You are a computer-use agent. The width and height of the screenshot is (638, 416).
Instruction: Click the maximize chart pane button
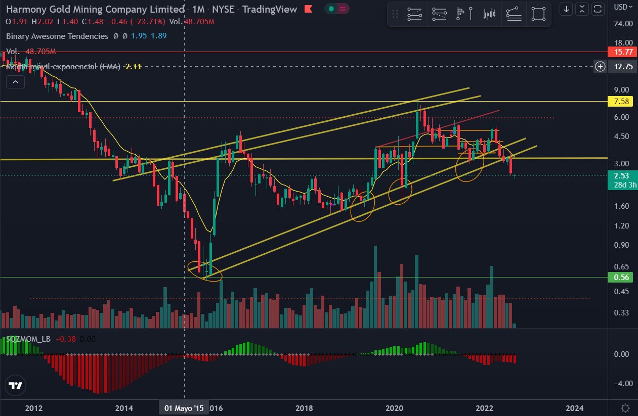pos(598,9)
